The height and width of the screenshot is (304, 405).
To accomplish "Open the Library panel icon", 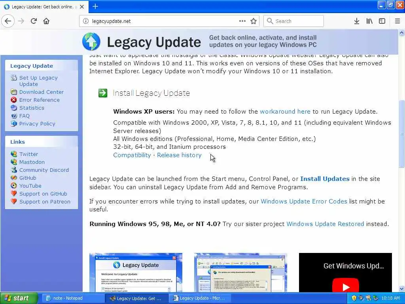I will (x=369, y=21).
